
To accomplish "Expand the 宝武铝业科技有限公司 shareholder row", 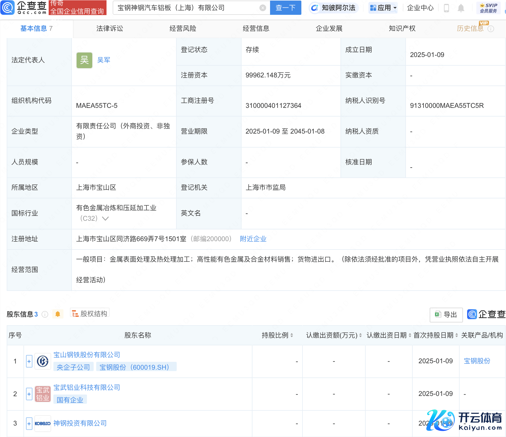I will point(29,394).
